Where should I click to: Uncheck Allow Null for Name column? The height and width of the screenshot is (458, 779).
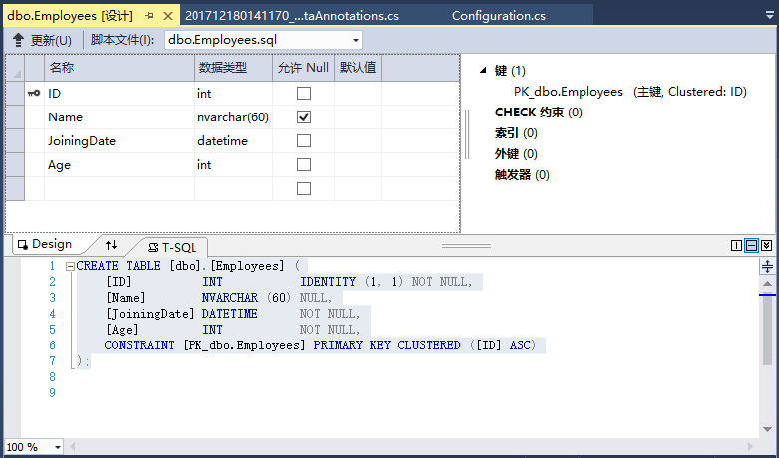[x=304, y=116]
